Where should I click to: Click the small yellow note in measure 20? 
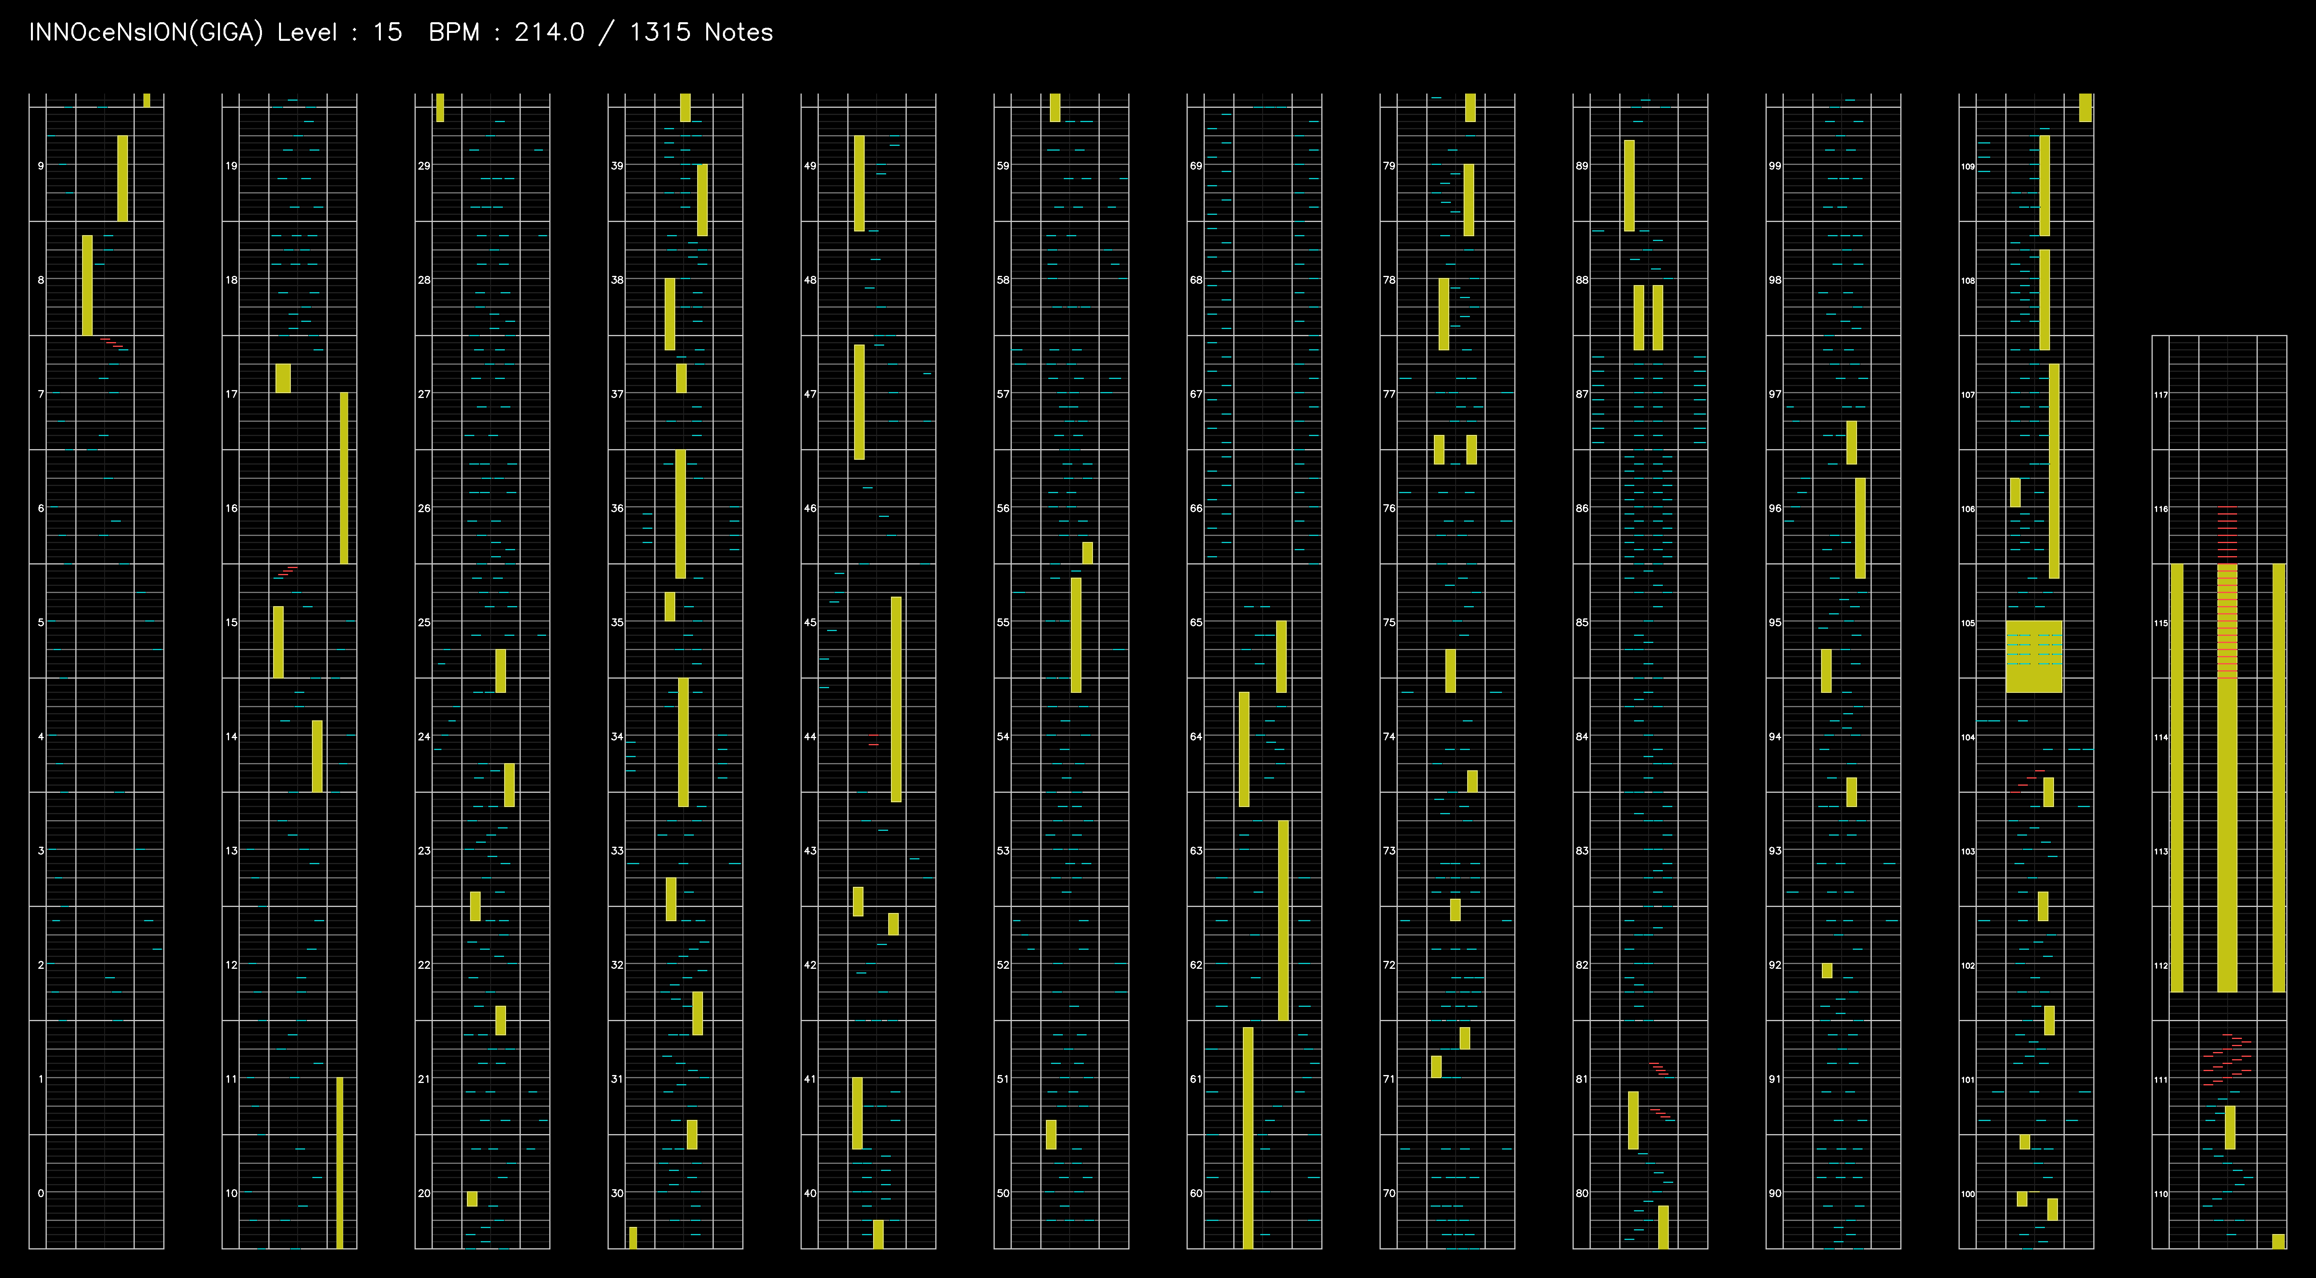[472, 1199]
